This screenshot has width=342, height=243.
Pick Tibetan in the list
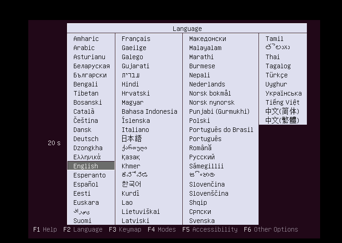(x=86, y=93)
